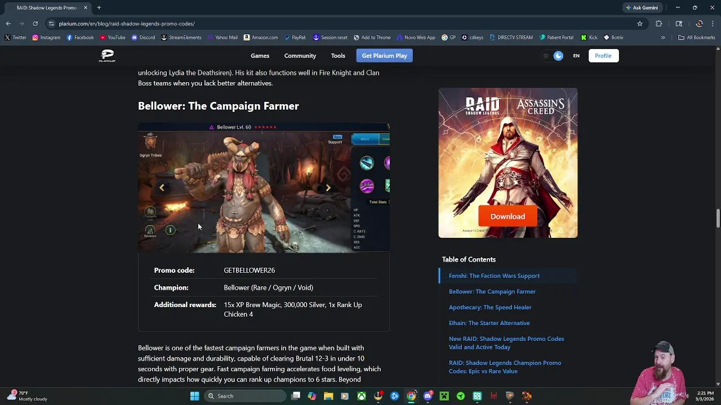The height and width of the screenshot is (405, 721).
Task: Click the Plarium logo
Action: (107, 56)
